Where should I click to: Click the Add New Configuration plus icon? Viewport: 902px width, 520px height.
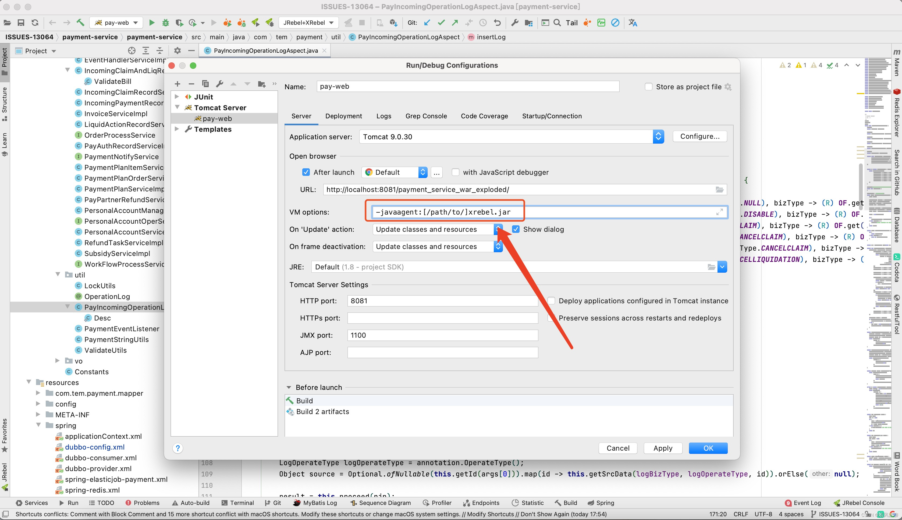(x=177, y=84)
